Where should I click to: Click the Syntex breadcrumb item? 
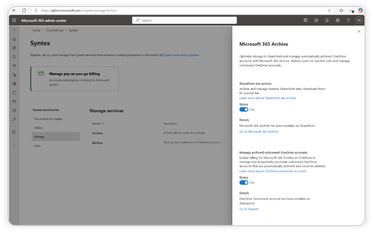pos(74,30)
